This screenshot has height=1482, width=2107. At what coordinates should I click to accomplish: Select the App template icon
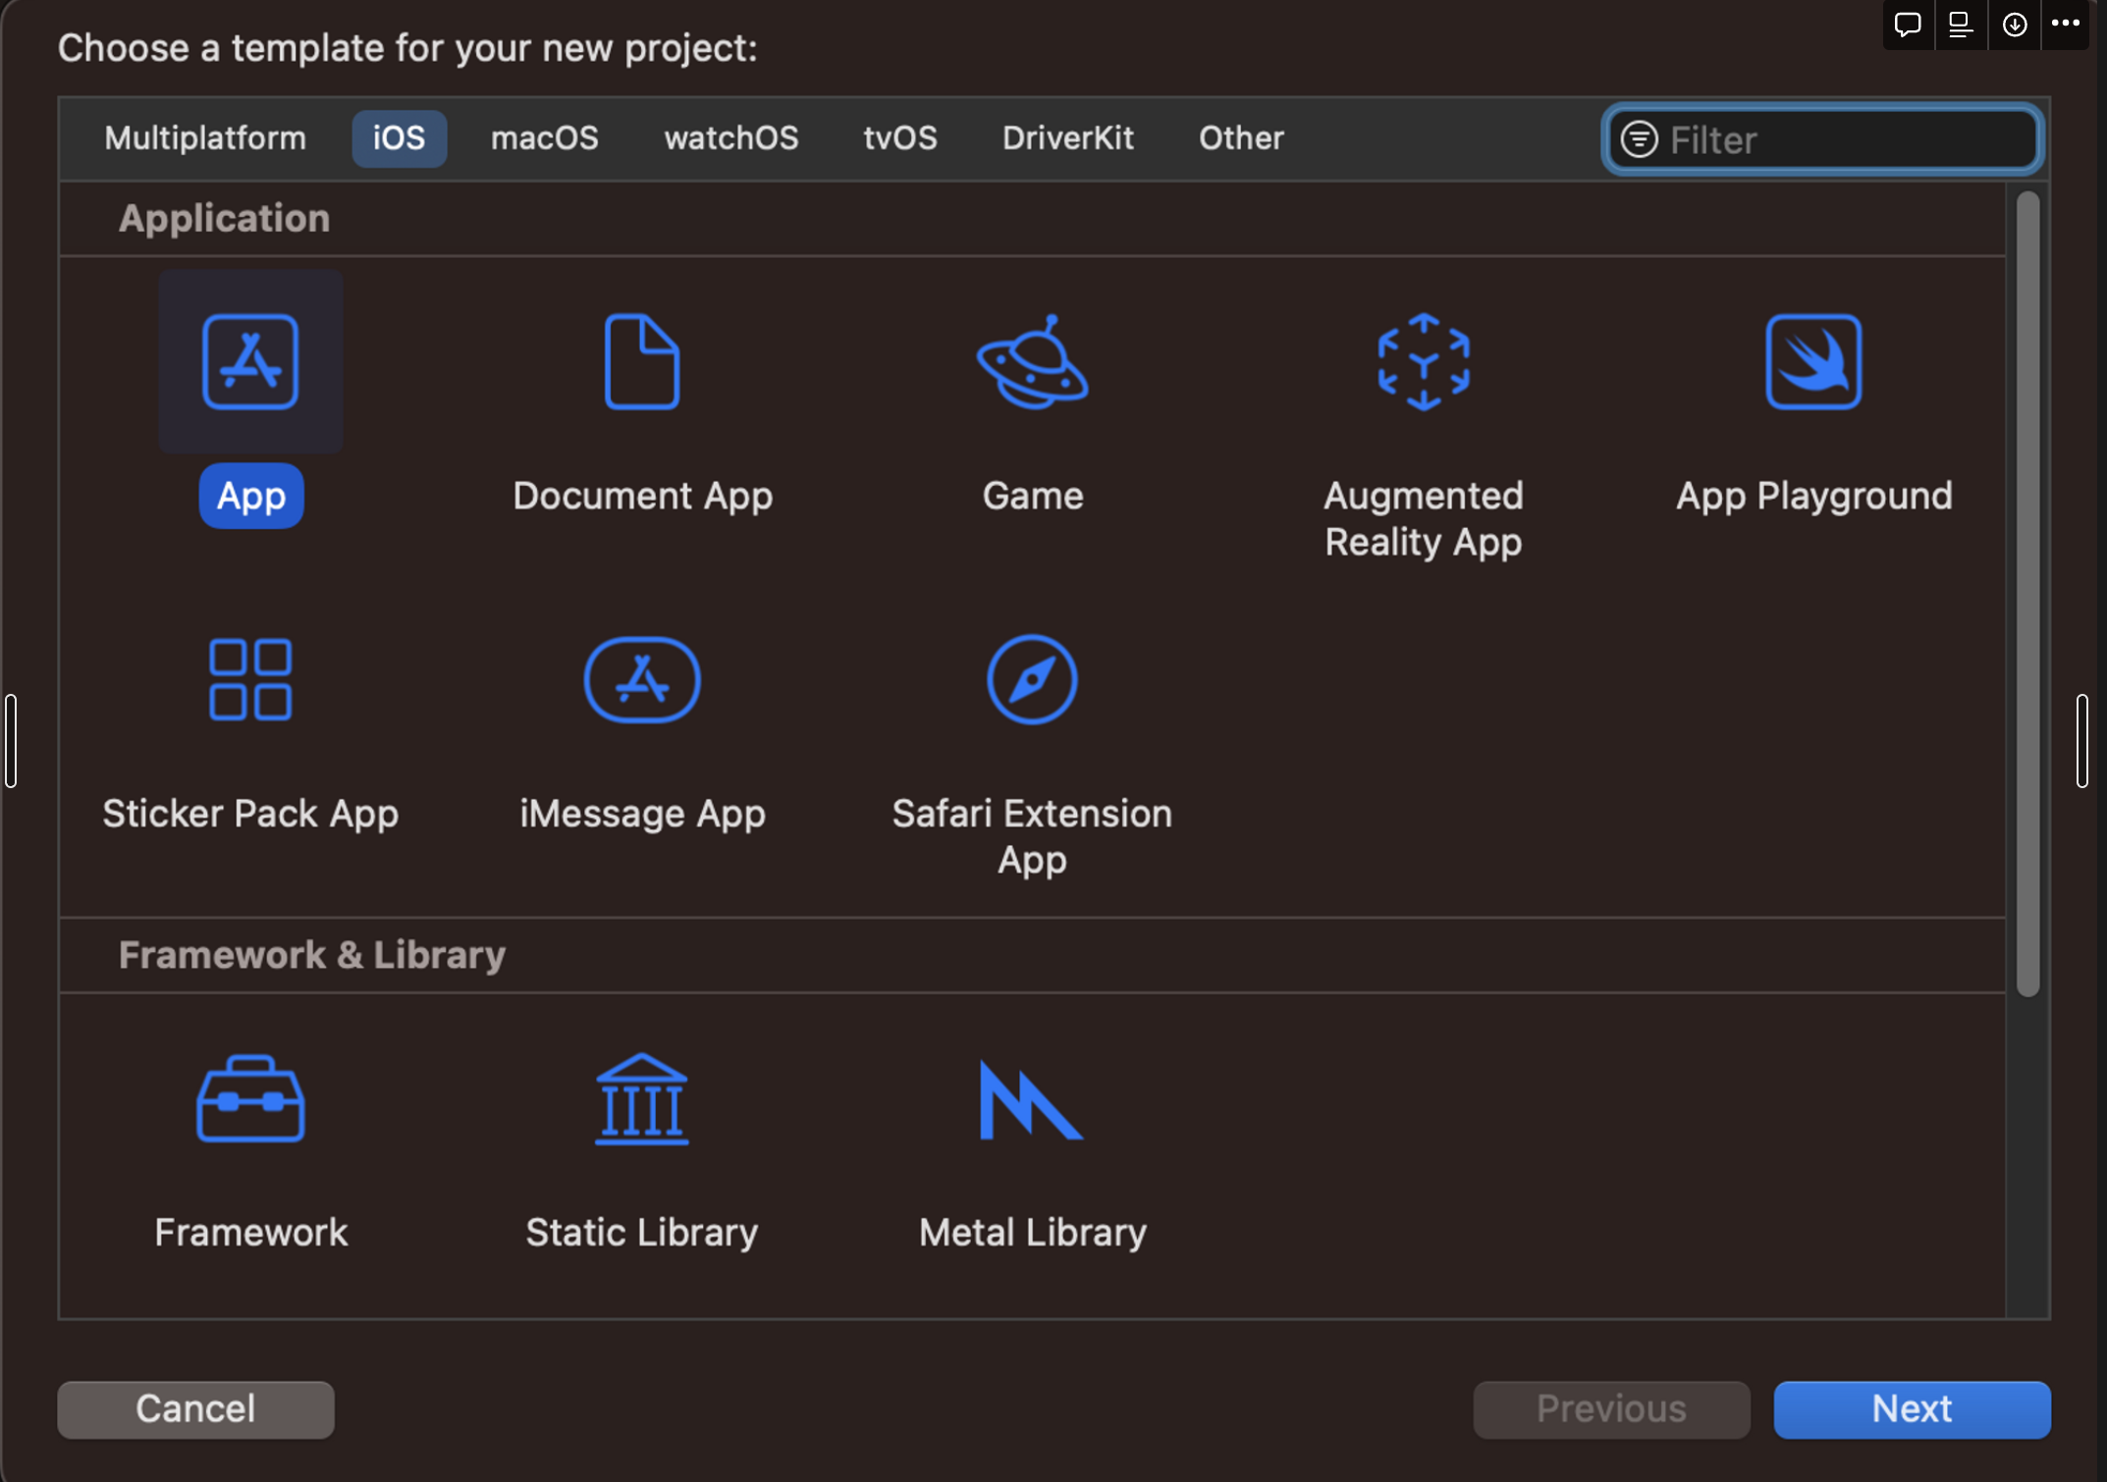[x=250, y=362]
